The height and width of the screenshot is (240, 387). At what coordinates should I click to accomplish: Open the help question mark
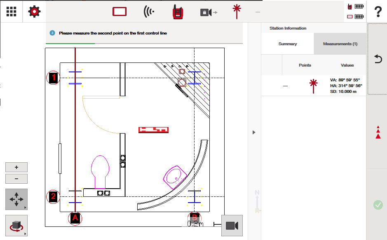tap(377, 12)
